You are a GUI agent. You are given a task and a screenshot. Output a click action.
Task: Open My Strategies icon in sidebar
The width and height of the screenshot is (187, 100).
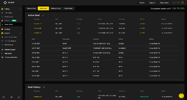pos(2,17)
